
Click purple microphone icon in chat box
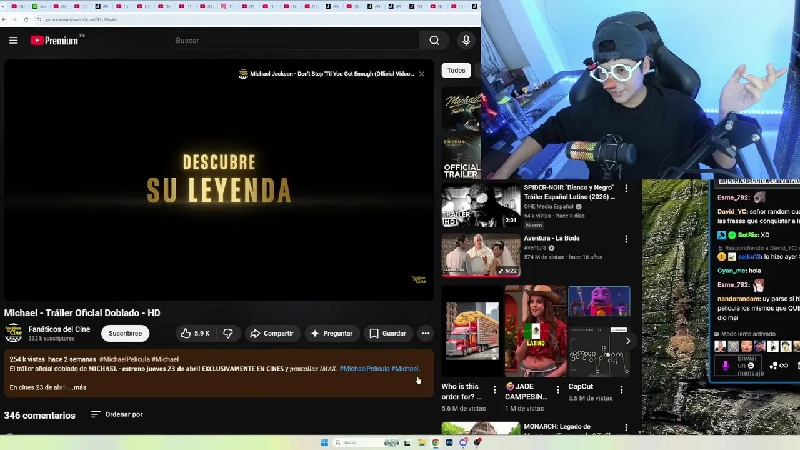[x=725, y=366]
